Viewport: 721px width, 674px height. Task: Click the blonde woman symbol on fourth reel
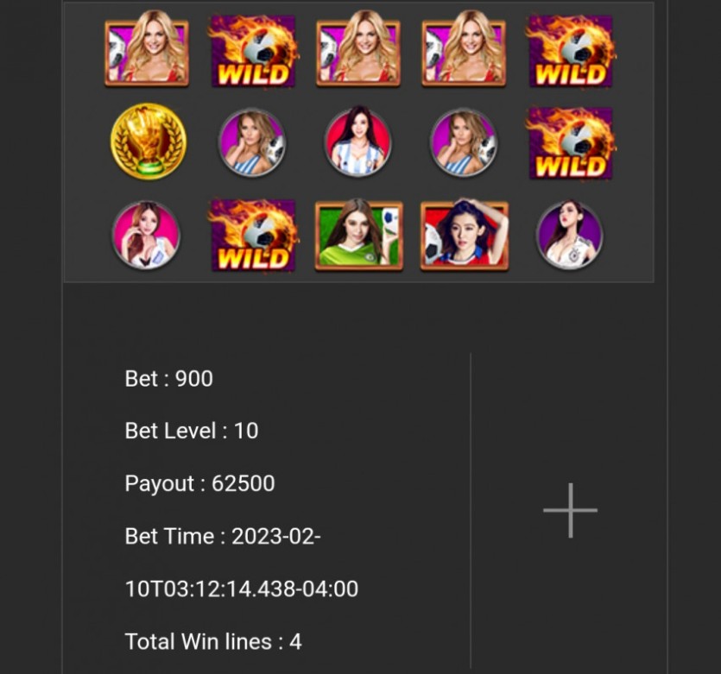point(464,48)
